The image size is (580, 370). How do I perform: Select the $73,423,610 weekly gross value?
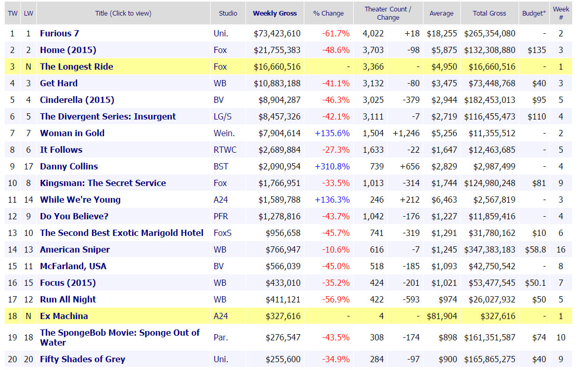tap(277, 33)
